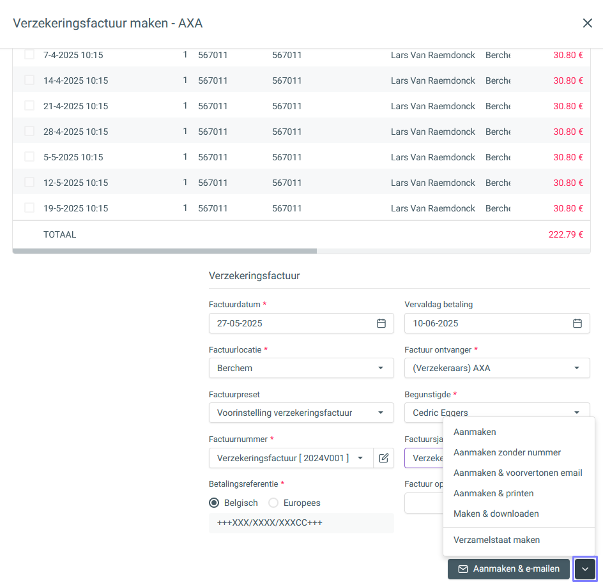Click the chevron next to Aanmaken & e-mailen
The image size is (603, 587).
pos(585,569)
